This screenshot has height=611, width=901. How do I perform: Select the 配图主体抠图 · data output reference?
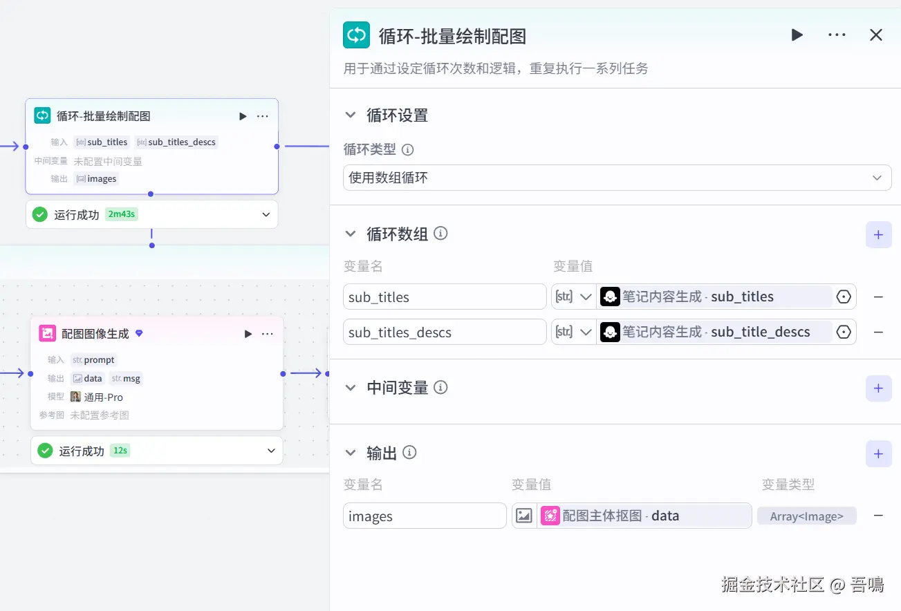coord(644,516)
